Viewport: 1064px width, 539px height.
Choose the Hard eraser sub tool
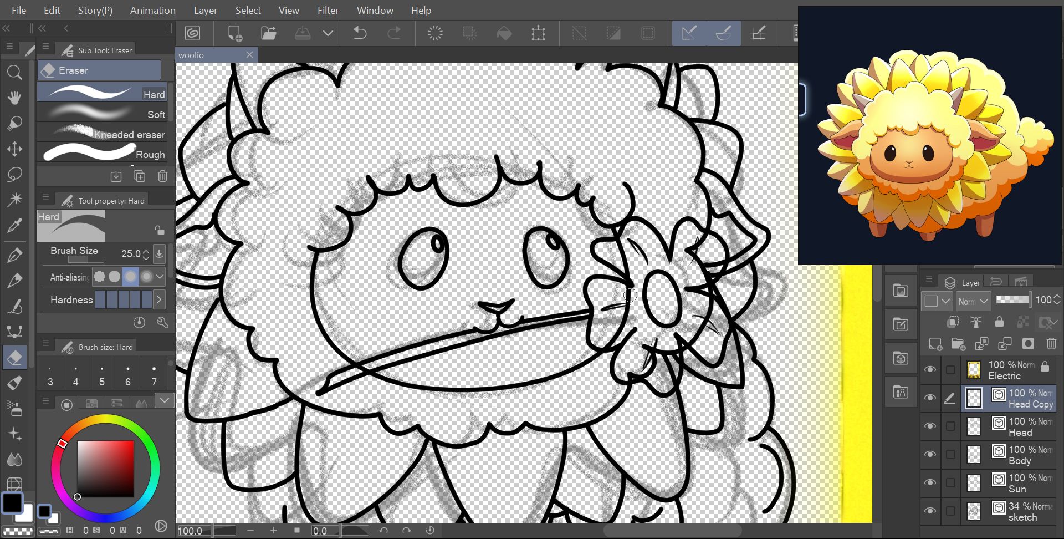coord(102,93)
